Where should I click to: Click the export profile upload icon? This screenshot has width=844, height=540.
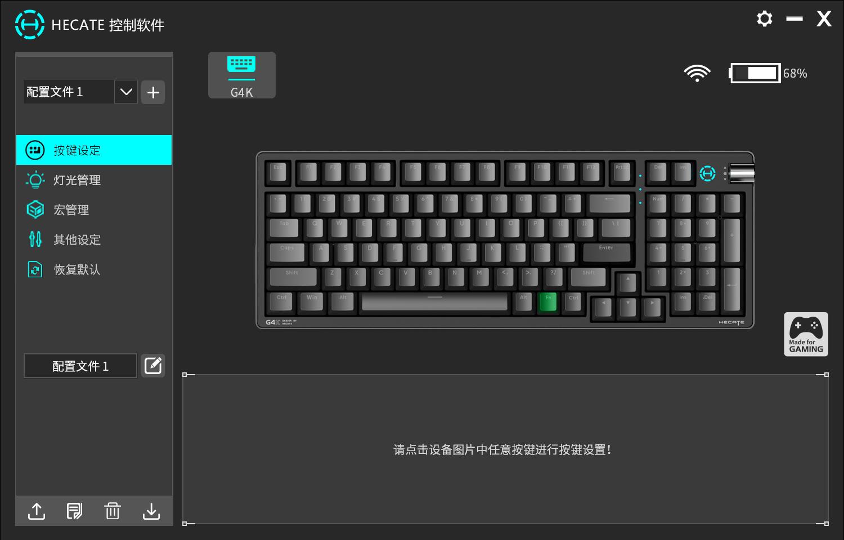[37, 511]
